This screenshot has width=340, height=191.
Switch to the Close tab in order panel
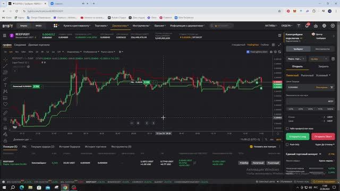point(324,66)
